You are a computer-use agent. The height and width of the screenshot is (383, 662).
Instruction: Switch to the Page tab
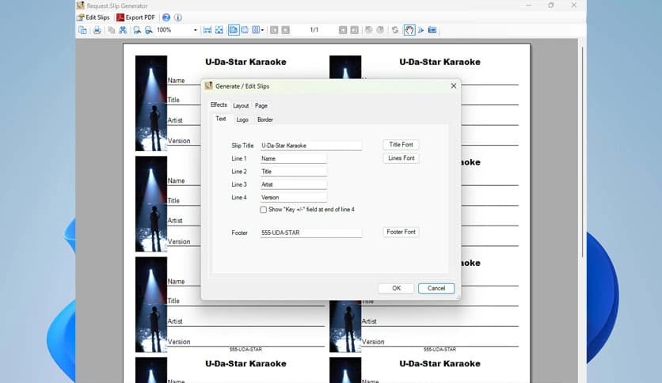[261, 105]
